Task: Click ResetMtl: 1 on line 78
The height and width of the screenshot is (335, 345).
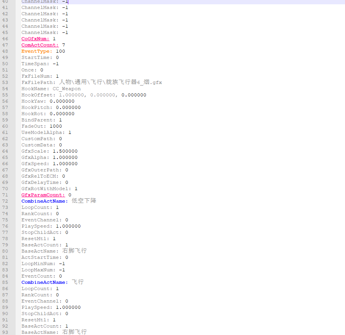Action: pos(39,239)
